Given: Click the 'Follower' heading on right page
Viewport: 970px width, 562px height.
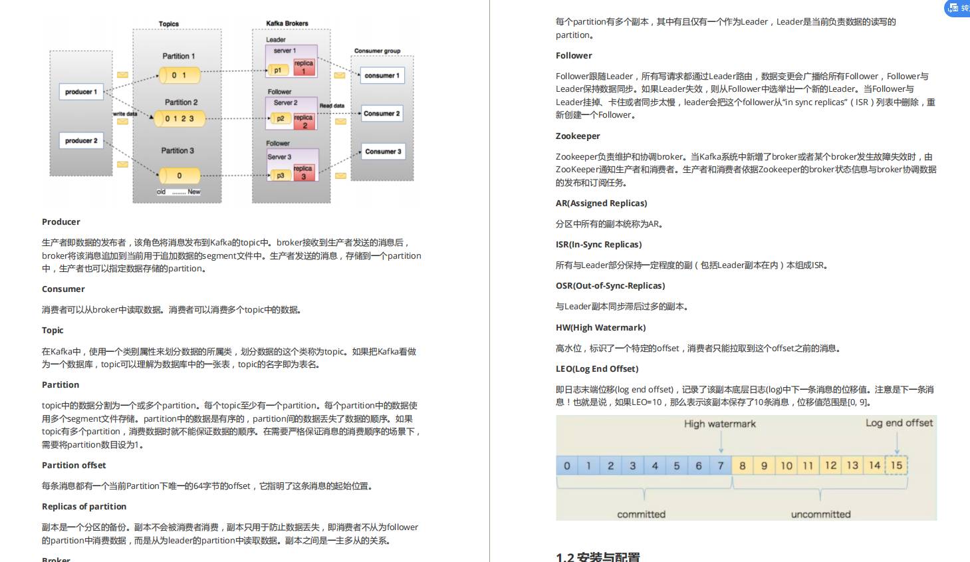Looking at the screenshot, I should click(574, 56).
